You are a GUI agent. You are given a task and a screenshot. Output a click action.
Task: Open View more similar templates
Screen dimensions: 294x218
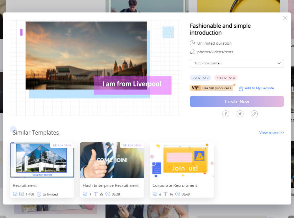coord(272,133)
